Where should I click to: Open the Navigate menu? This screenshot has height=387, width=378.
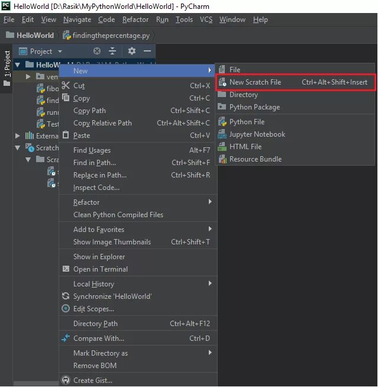[77, 20]
